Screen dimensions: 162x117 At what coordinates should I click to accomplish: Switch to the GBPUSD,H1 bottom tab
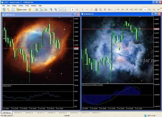pyautogui.click(x=29, y=113)
